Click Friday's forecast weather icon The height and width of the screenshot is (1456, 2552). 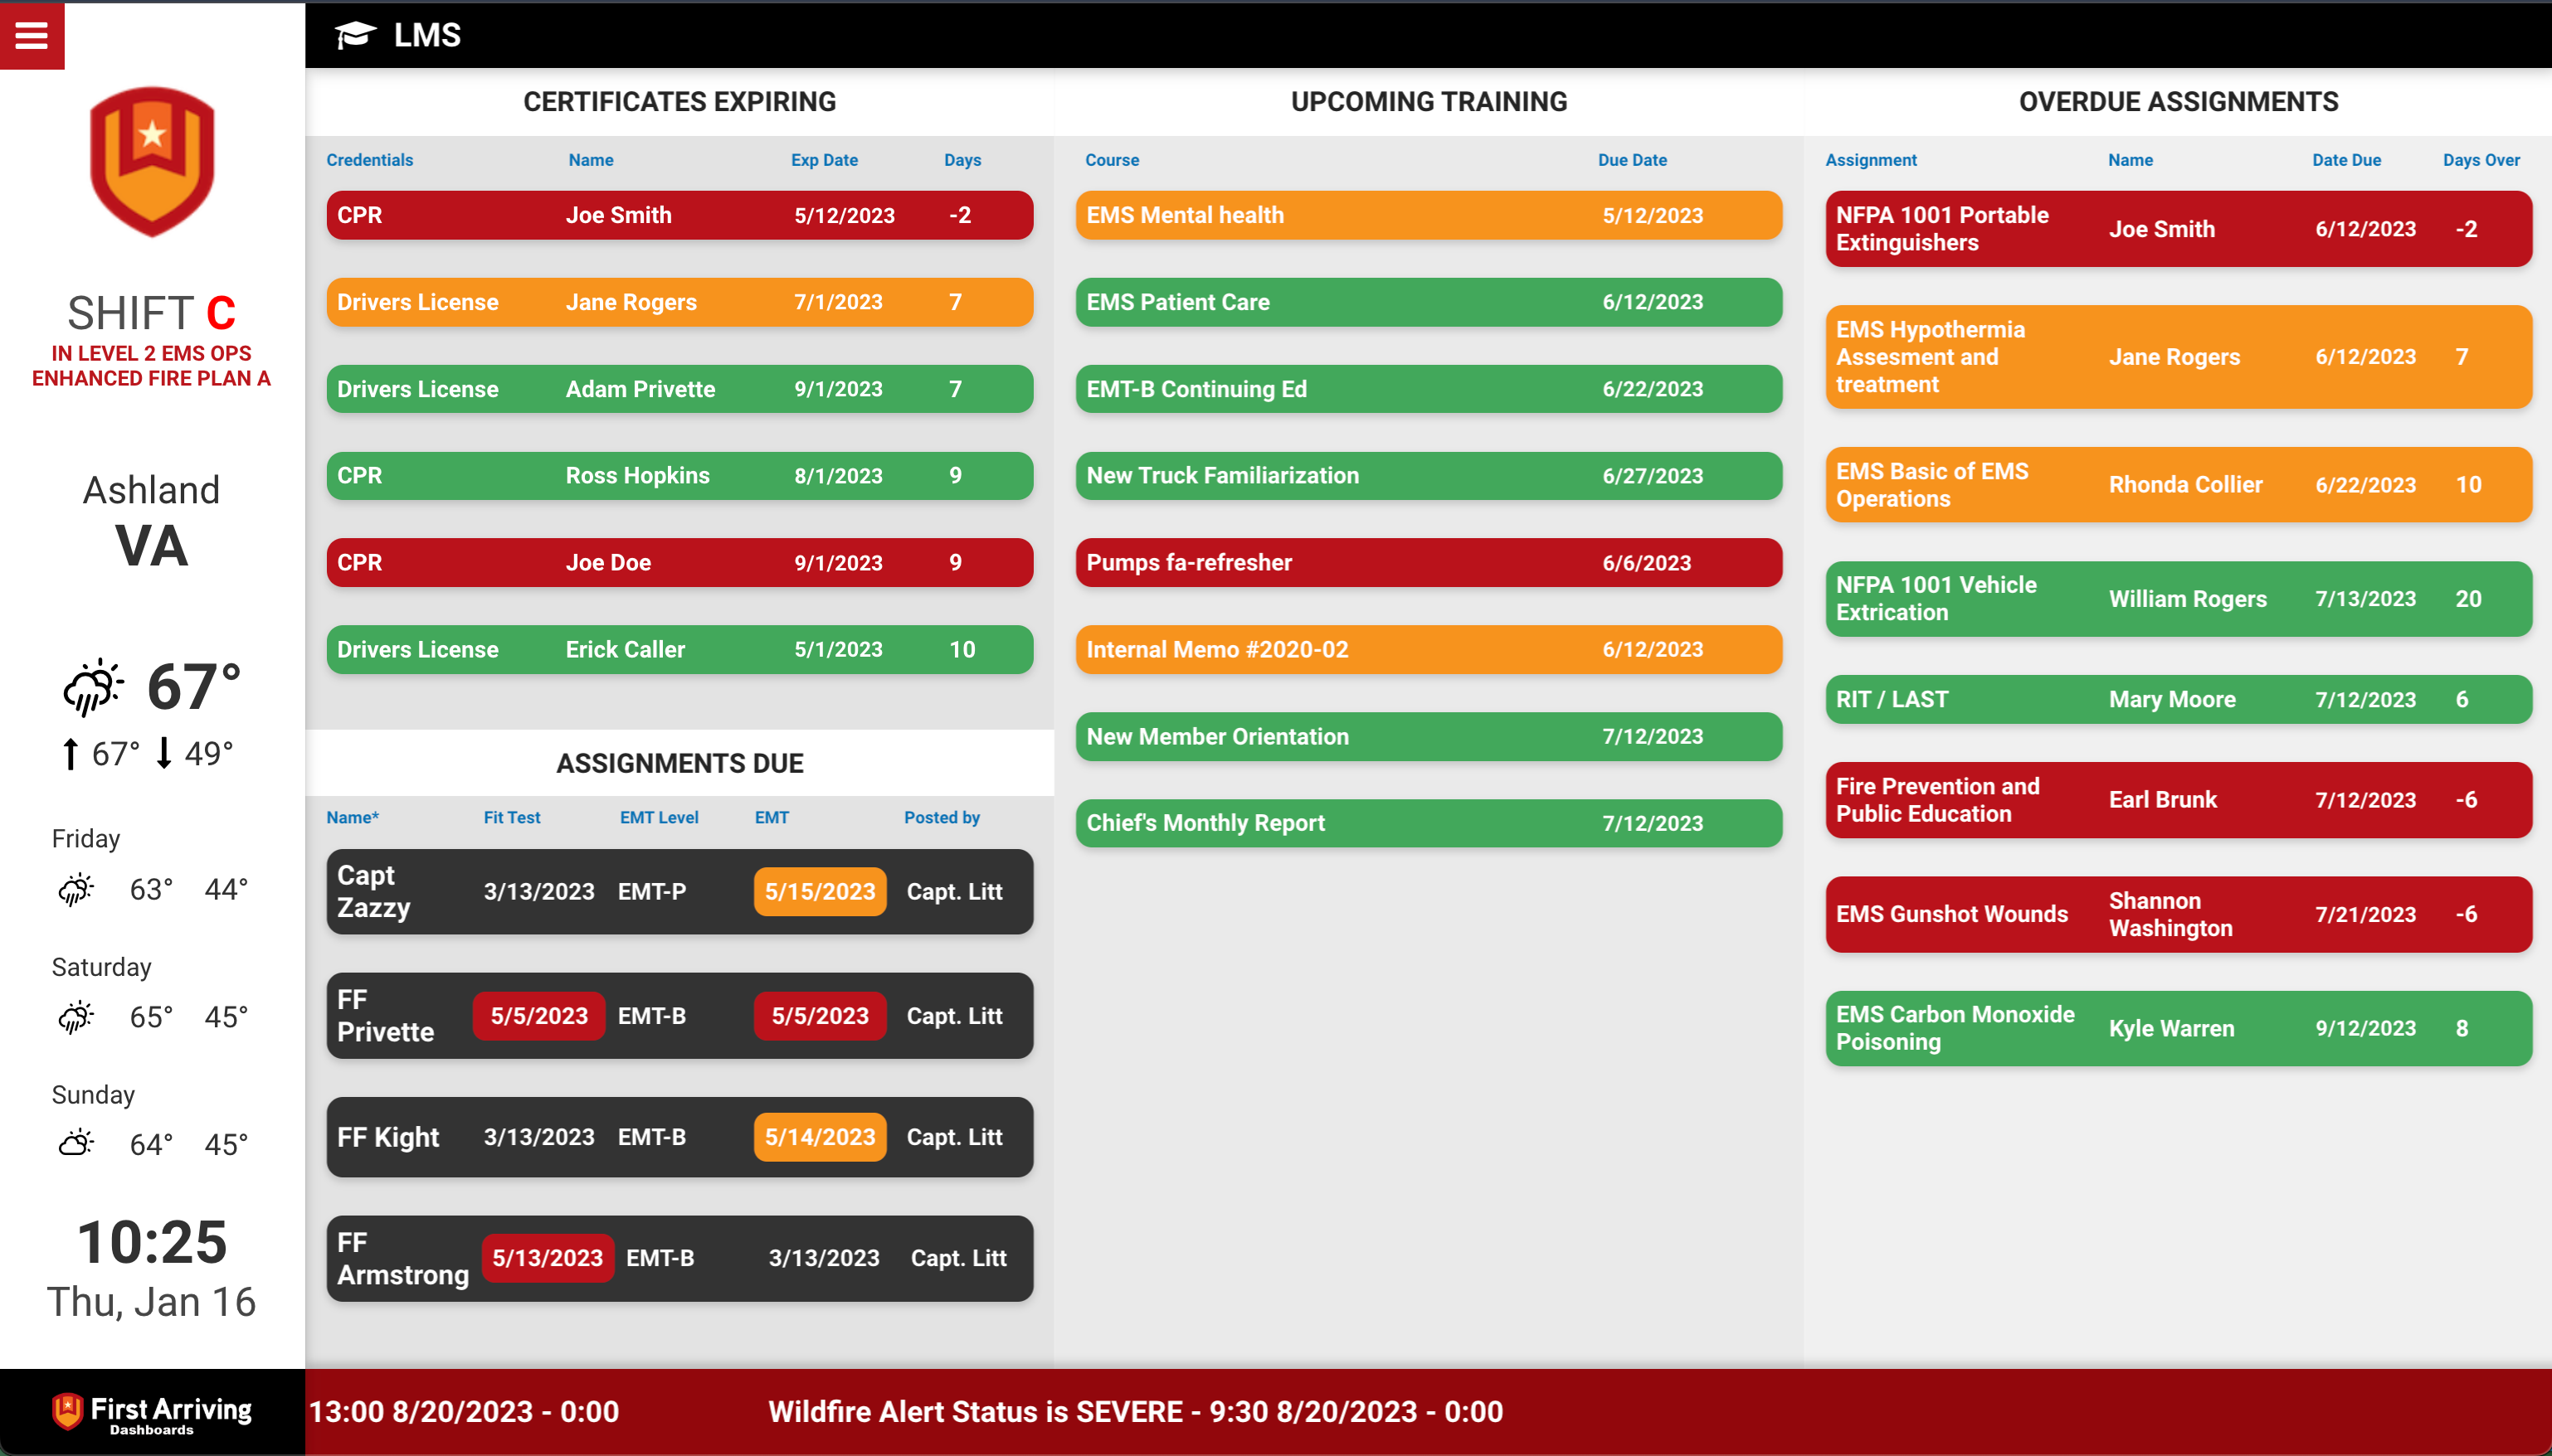pyautogui.click(x=76, y=889)
